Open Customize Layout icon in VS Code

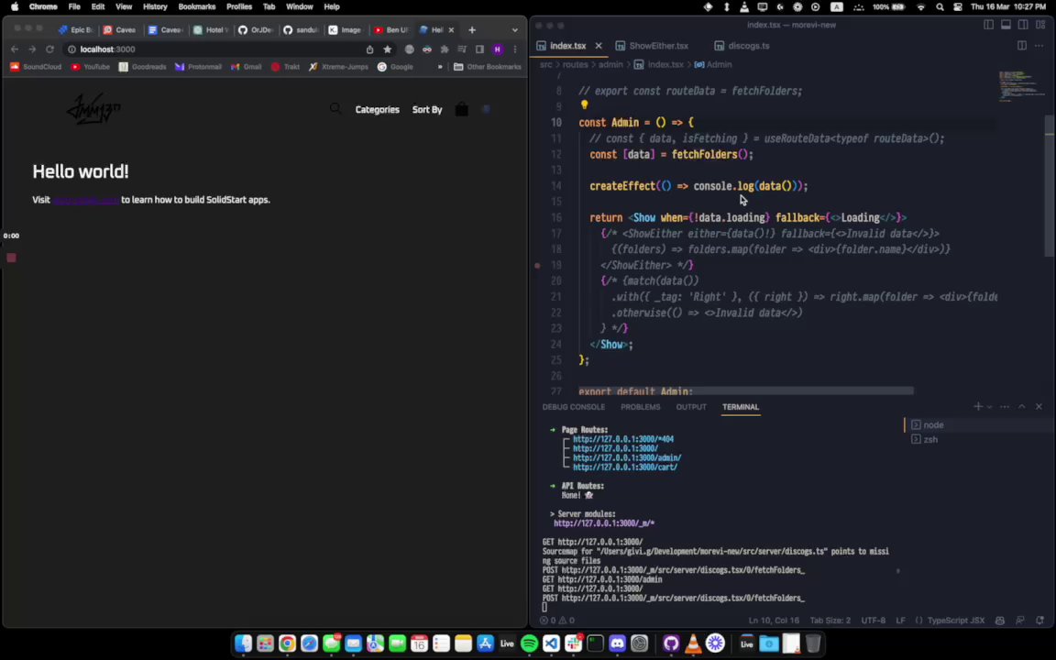[1040, 25]
